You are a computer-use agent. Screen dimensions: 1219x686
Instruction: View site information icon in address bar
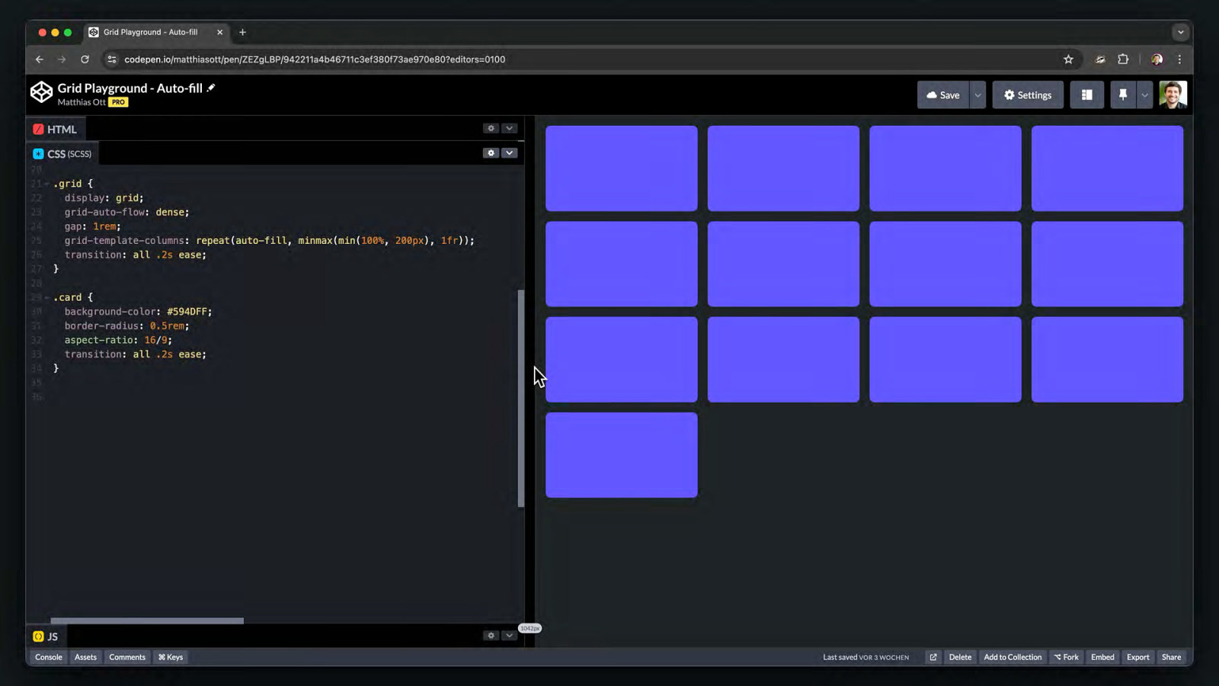(x=112, y=59)
